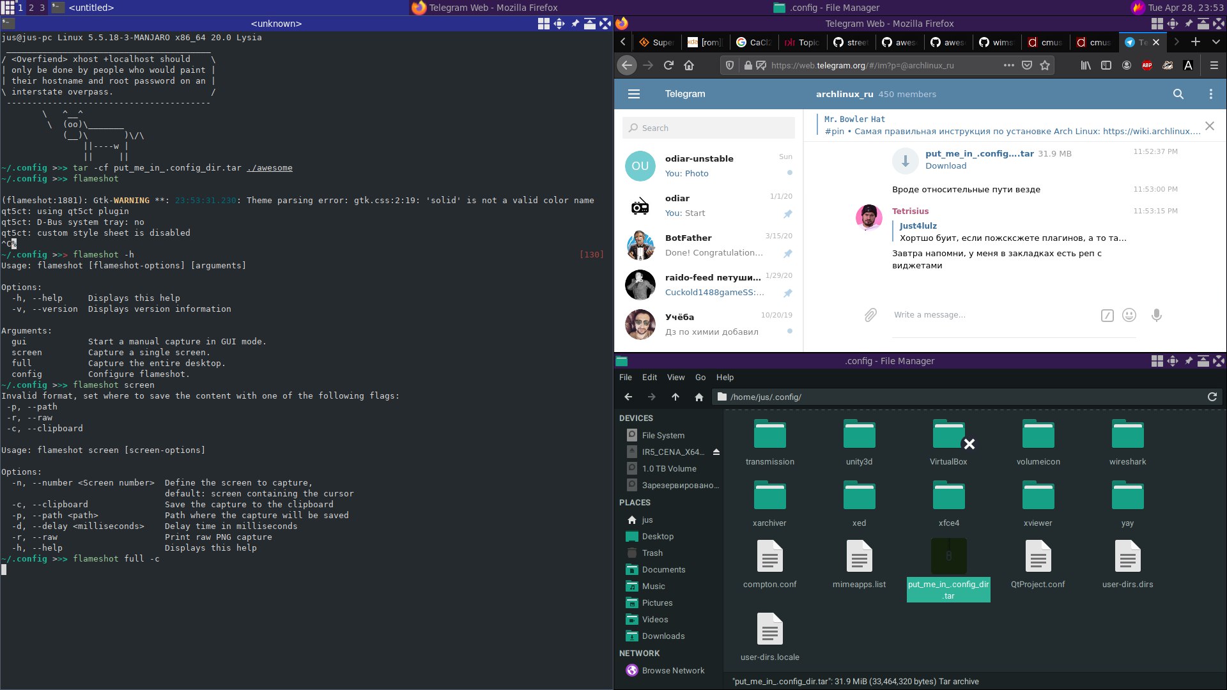
Task: Open 1.0 TB Volume in sidebar
Action: pos(669,468)
